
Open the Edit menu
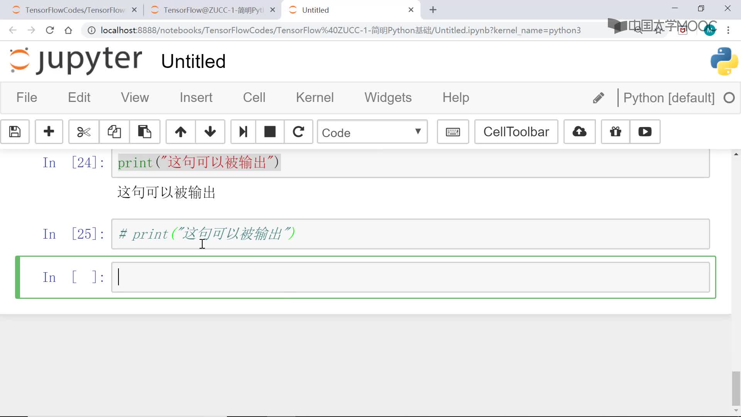[x=79, y=98]
